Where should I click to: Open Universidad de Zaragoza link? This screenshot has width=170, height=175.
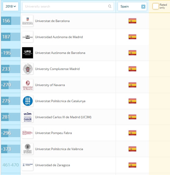tap(53, 165)
